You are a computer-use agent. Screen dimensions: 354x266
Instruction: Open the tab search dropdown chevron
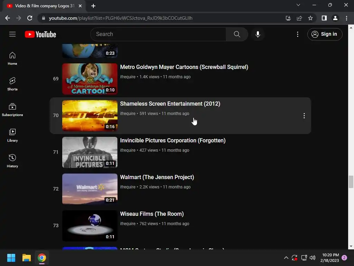298,5
